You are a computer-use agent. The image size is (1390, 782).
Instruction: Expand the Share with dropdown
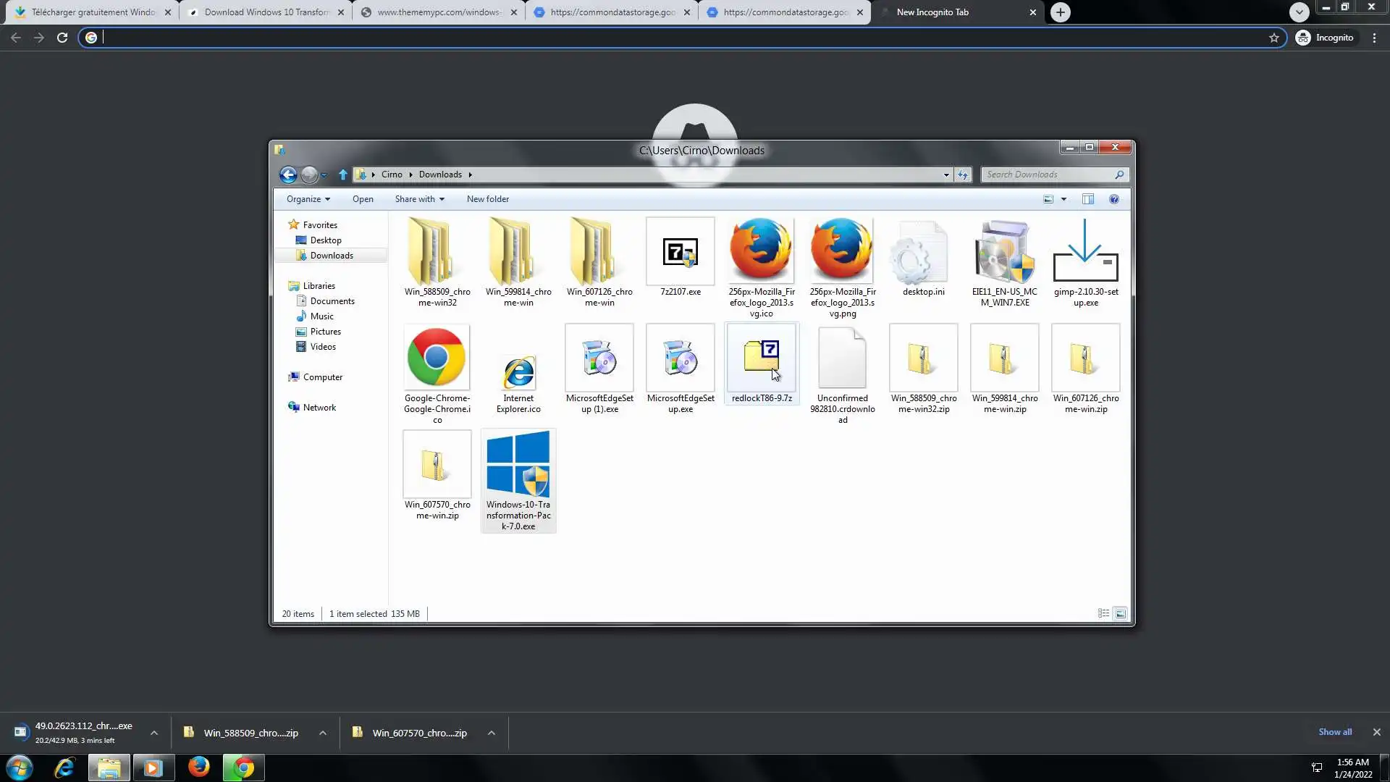tap(419, 199)
